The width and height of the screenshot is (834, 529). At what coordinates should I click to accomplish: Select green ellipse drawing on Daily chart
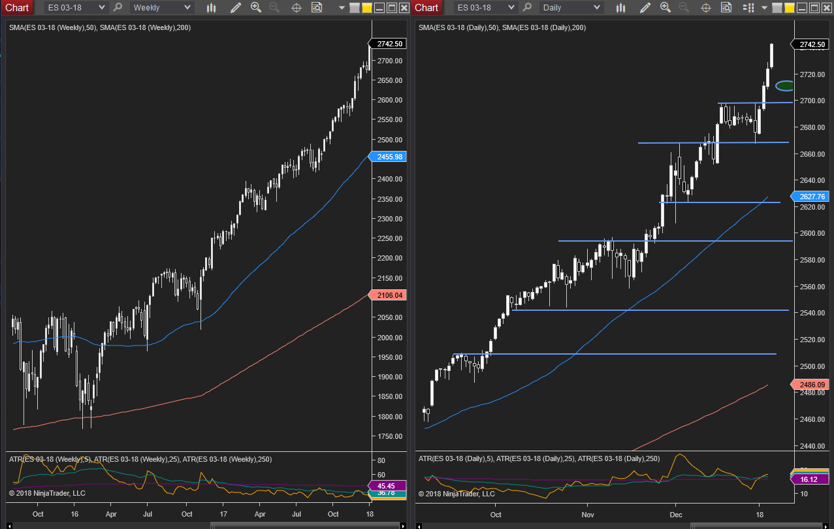(784, 86)
